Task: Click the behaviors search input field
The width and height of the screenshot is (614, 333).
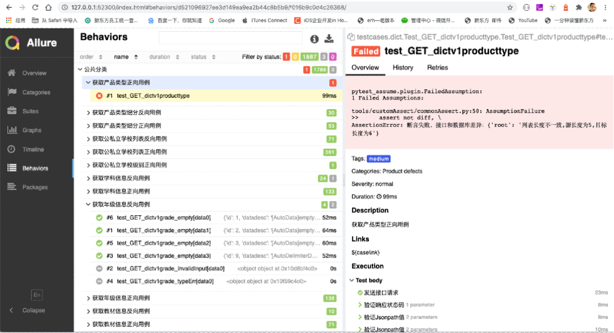Action: (230, 38)
